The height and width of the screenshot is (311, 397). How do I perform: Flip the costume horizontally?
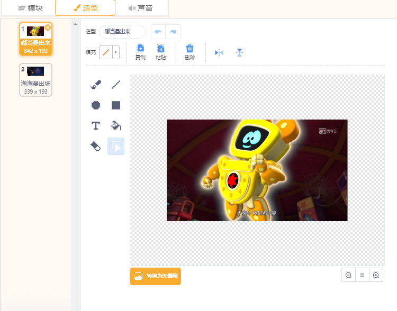pos(219,53)
